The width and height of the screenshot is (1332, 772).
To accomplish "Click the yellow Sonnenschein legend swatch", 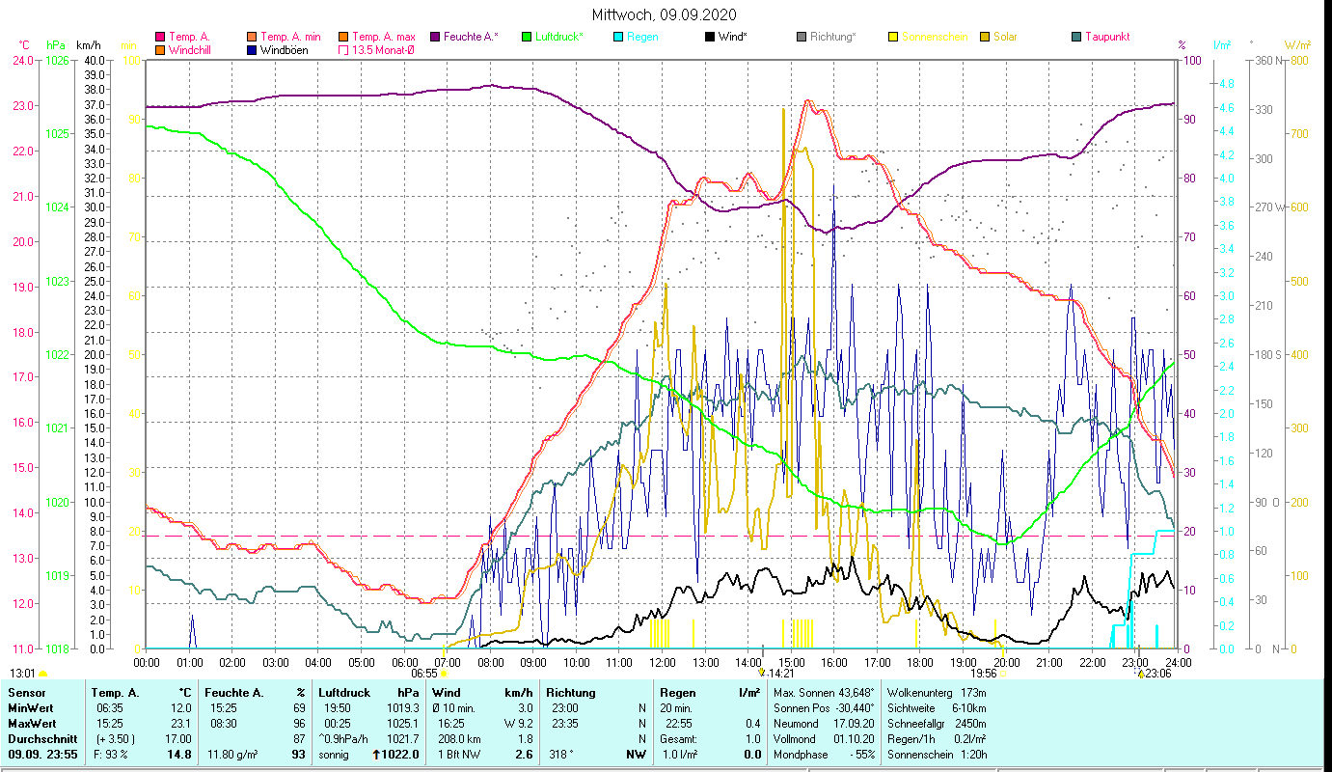I will (893, 37).
